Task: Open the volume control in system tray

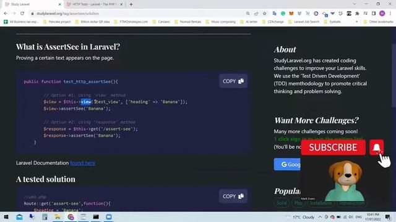Action: pos(351,217)
